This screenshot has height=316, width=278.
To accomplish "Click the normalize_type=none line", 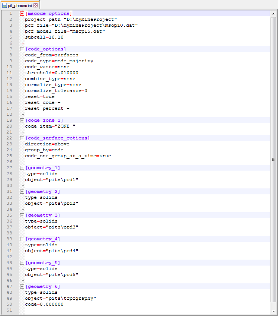I will pyautogui.click(x=53, y=85).
